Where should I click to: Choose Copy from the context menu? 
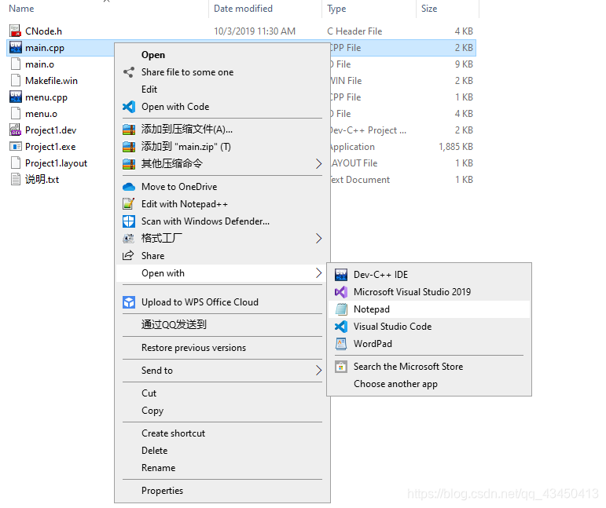click(x=222, y=411)
